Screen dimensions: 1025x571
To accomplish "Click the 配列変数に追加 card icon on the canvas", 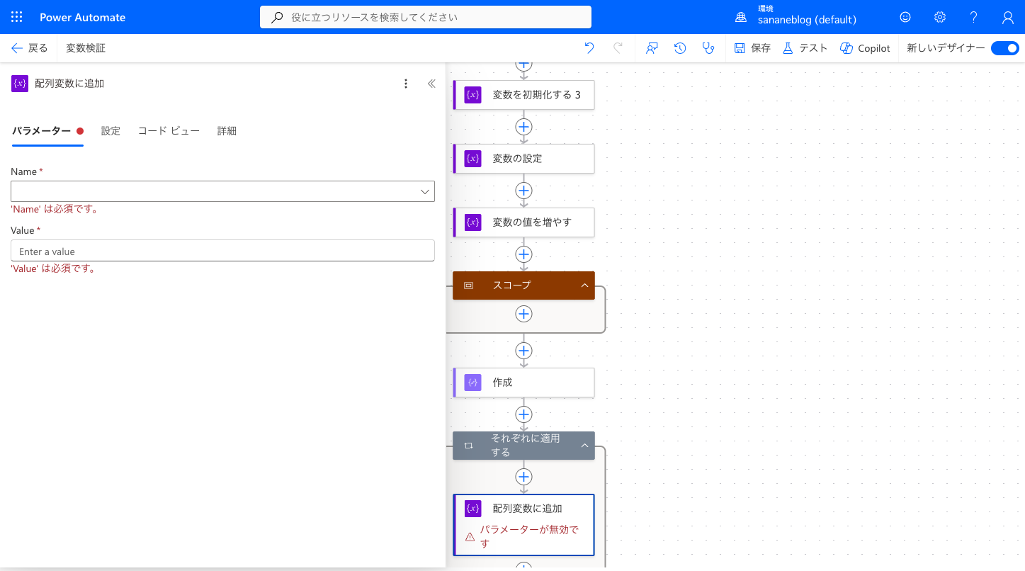I will click(x=472, y=509).
